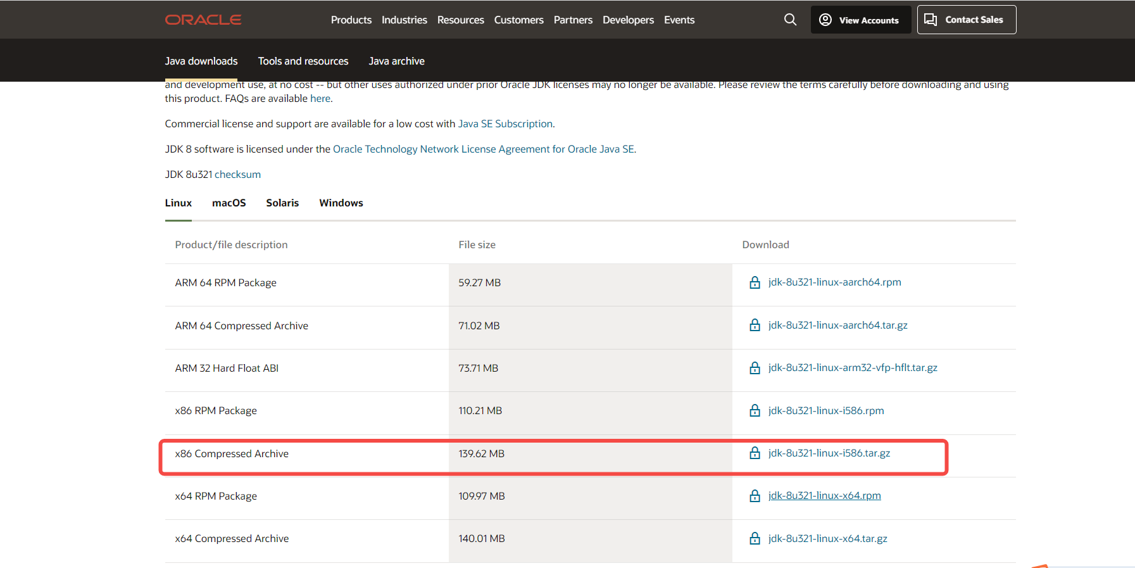
Task: Switch to the Solaris tab
Action: click(x=282, y=203)
